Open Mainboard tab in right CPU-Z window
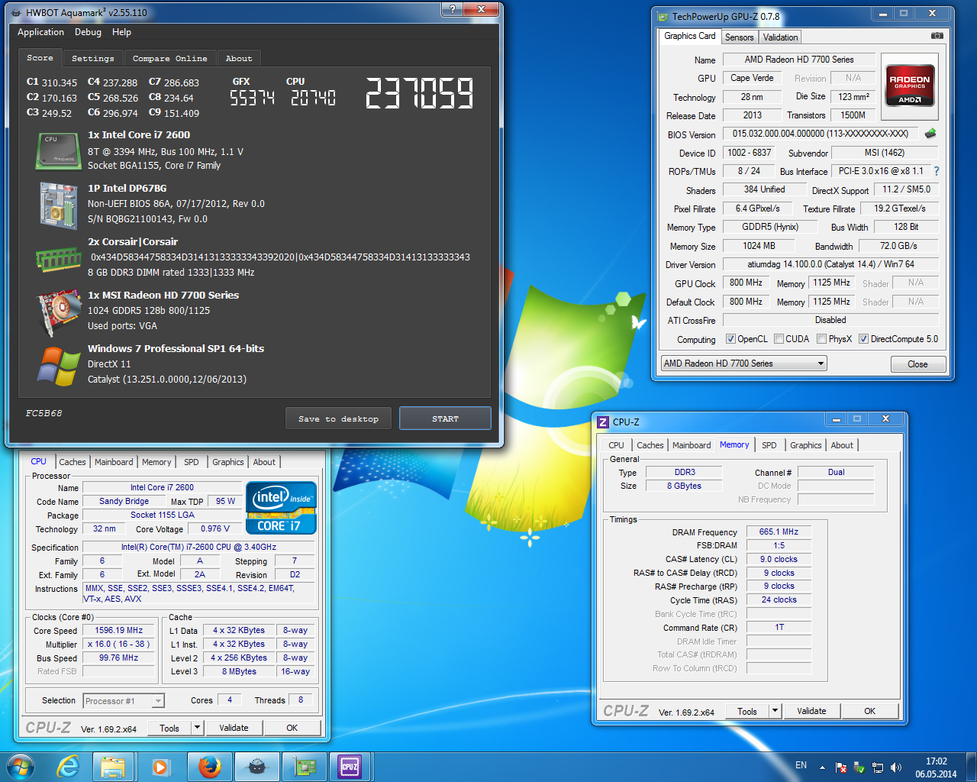Screen dimensions: 977x782 click(692, 445)
